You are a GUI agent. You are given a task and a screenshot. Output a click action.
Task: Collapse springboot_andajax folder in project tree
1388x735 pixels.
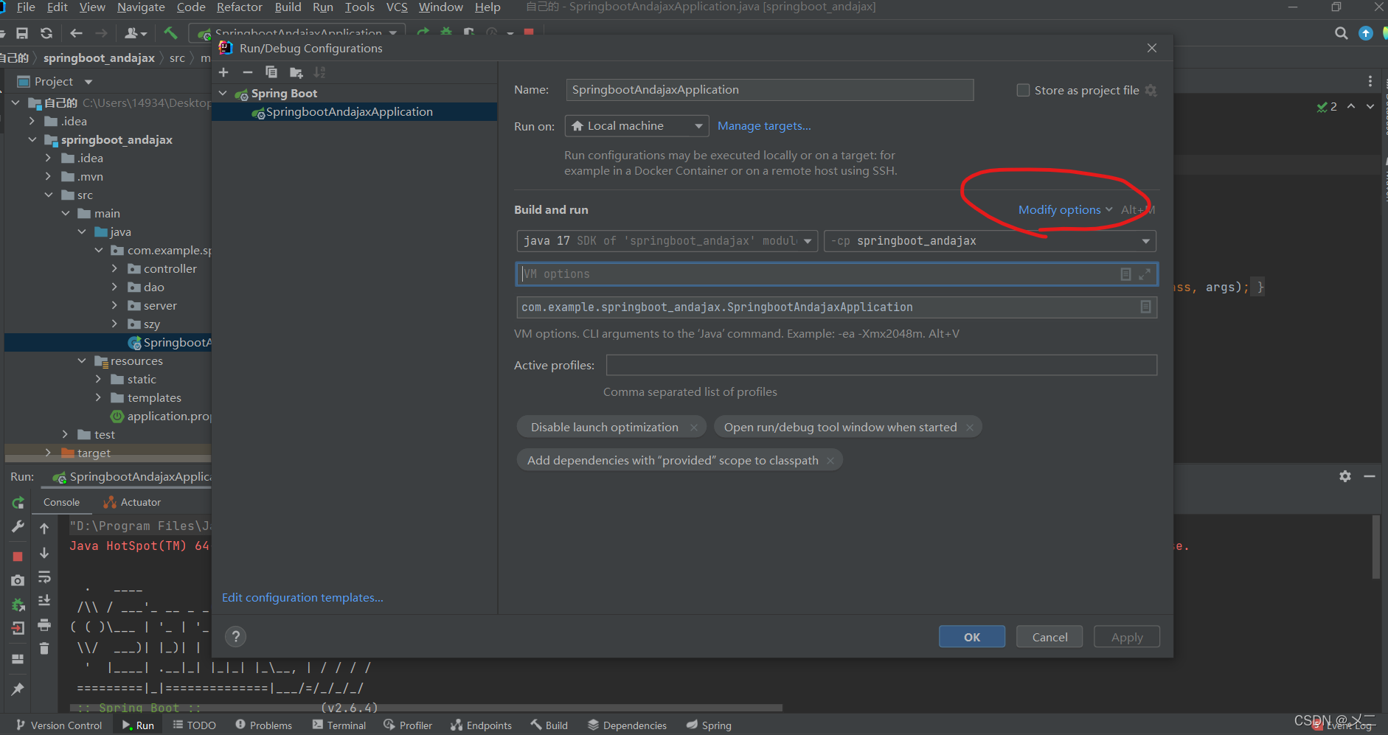[32, 139]
